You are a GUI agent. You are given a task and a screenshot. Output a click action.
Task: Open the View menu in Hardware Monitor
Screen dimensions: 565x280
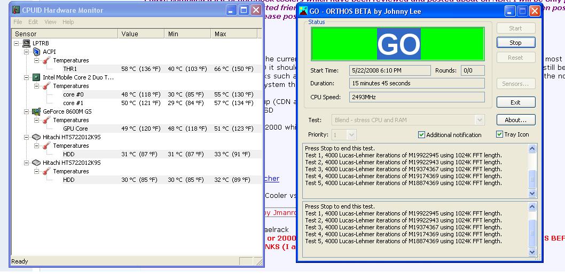coord(50,22)
